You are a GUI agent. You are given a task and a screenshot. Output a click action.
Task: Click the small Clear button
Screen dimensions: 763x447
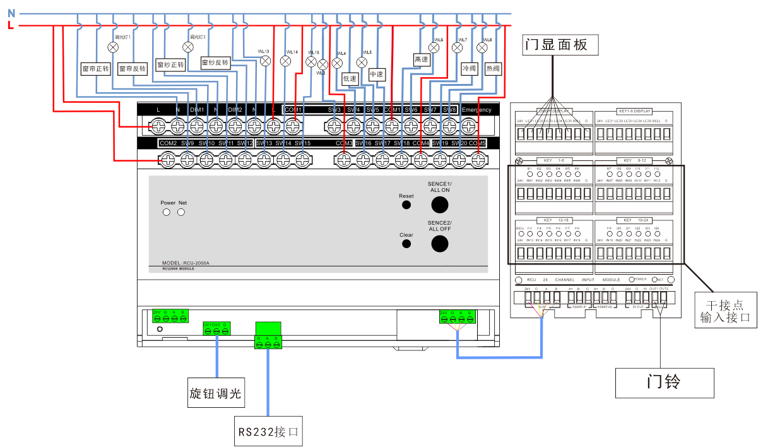(x=406, y=244)
